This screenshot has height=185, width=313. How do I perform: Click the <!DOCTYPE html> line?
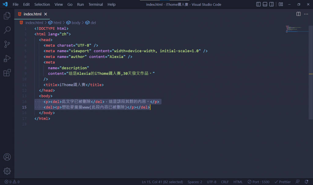coord(51,28)
